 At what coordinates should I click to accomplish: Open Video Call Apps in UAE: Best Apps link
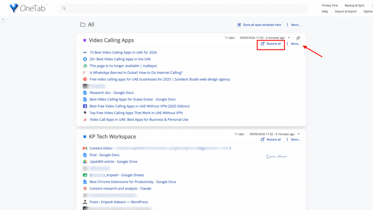pyautogui.click(x=139, y=120)
